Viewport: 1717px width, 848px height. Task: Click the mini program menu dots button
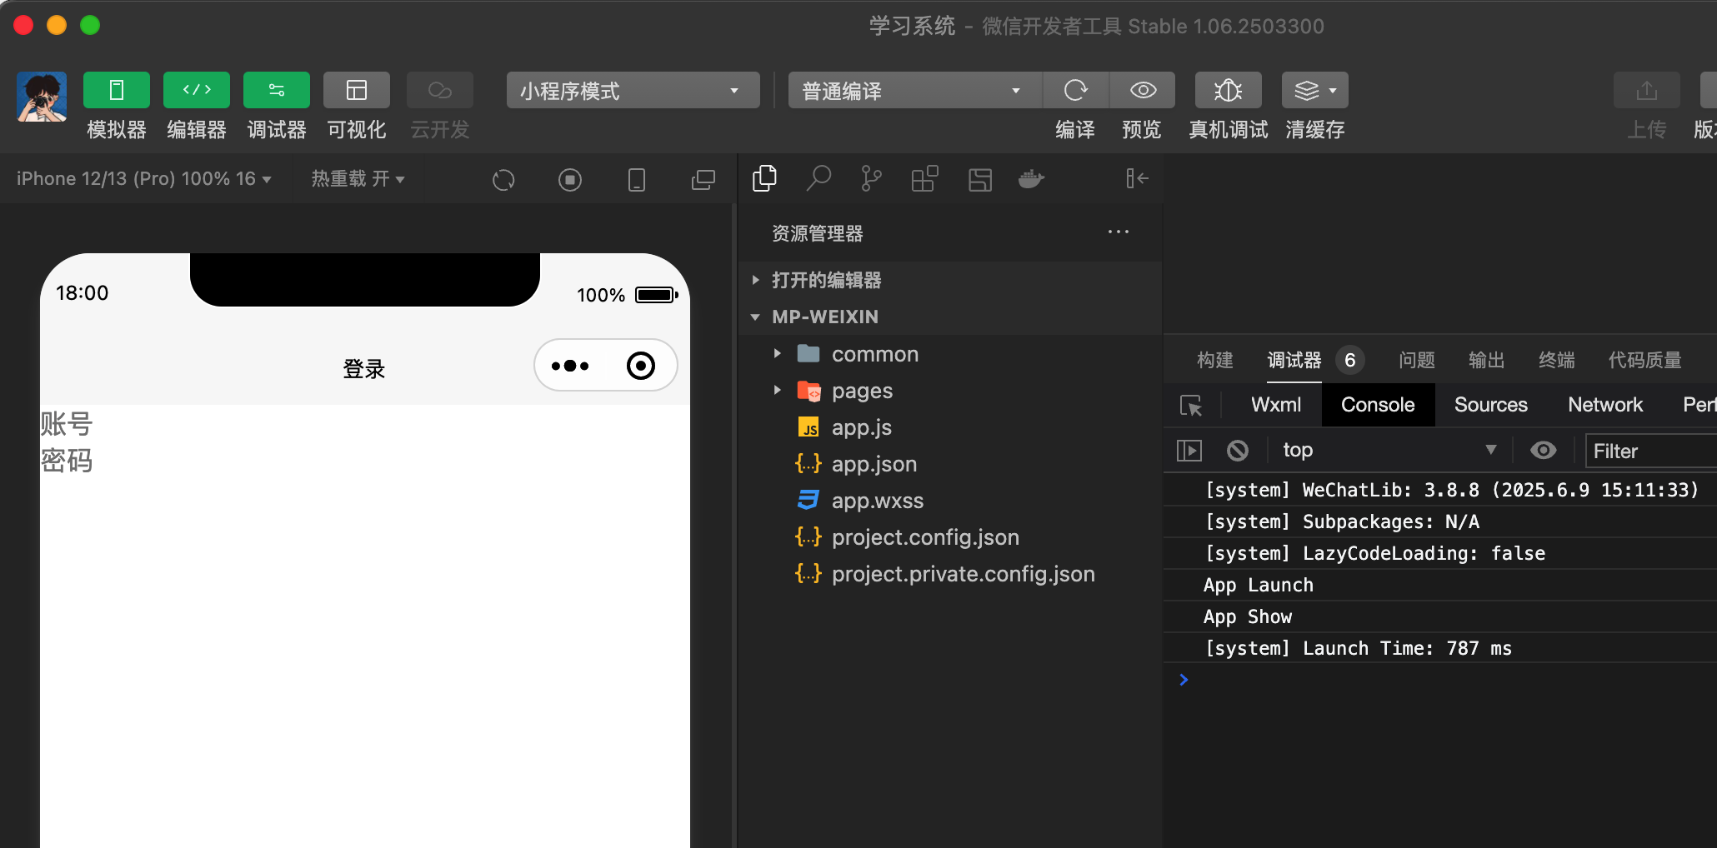pyautogui.click(x=570, y=366)
